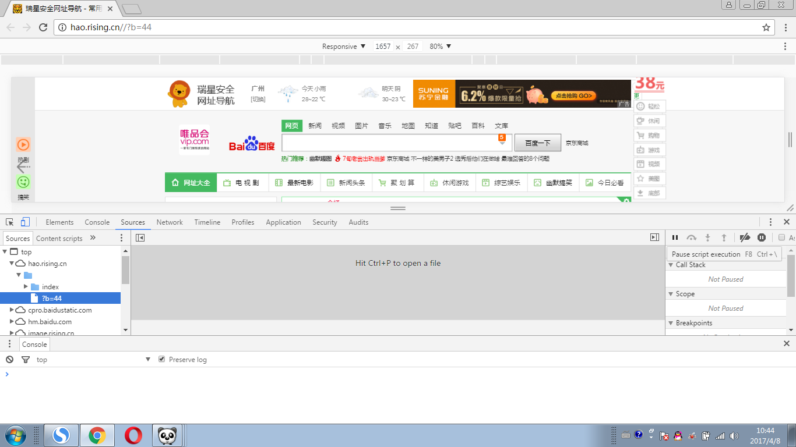Collapse the Call Stack section
Image resolution: width=796 pixels, height=447 pixels.
click(671, 265)
